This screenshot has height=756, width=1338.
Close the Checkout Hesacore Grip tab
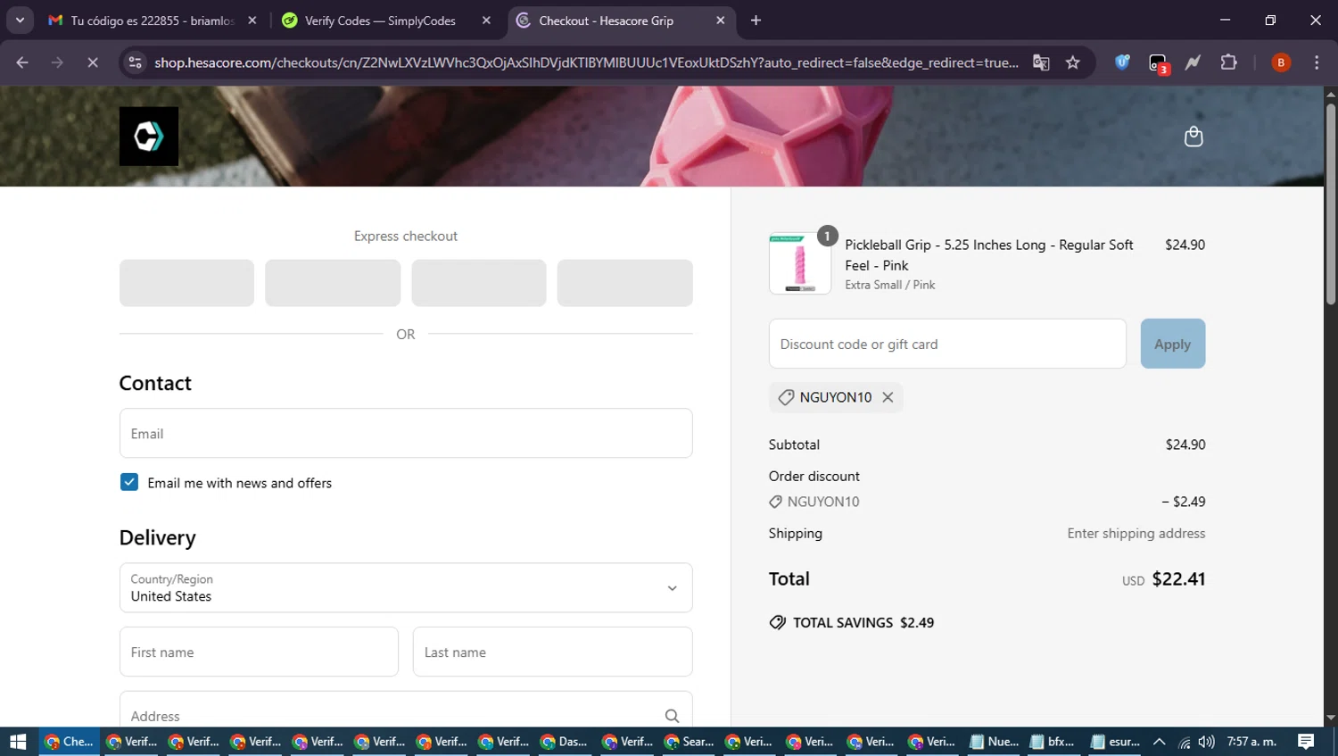pyautogui.click(x=721, y=21)
